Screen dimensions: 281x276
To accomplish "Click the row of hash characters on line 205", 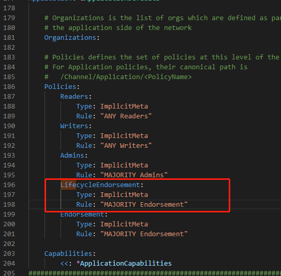I will (x=155, y=273).
